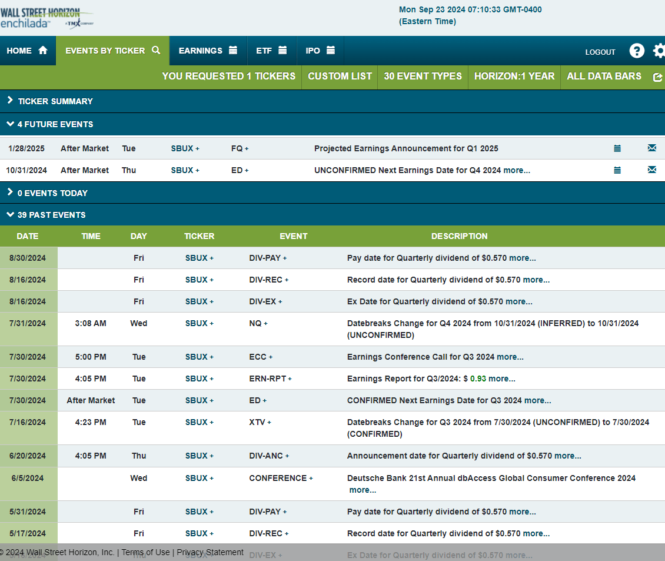Click more... on Earnings Conference Call Q3 2024
The height and width of the screenshot is (561, 665).
pyautogui.click(x=510, y=357)
